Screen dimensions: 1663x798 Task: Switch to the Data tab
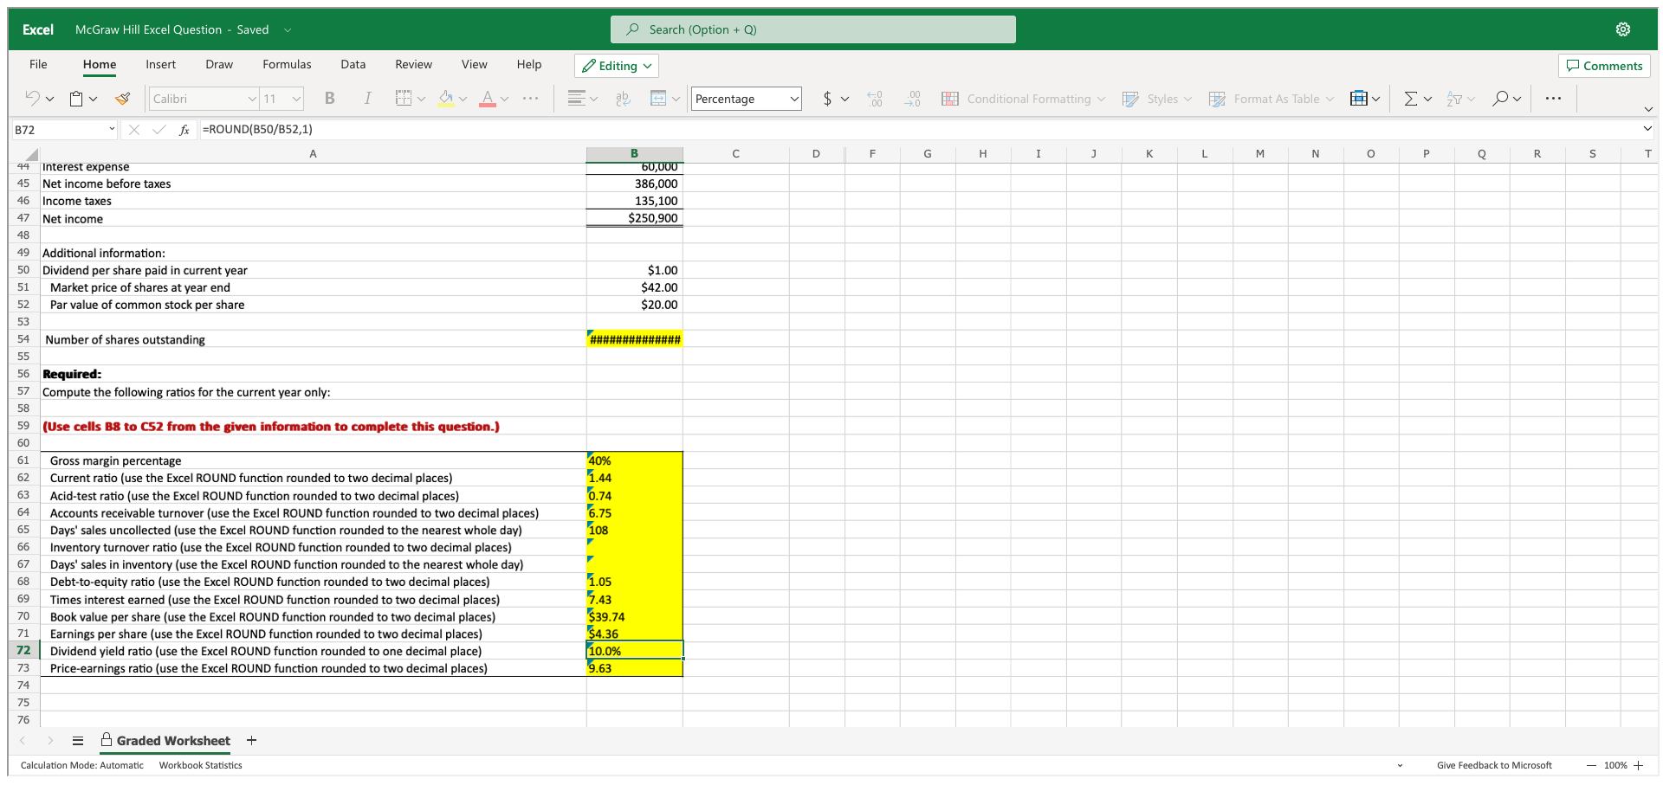353,64
